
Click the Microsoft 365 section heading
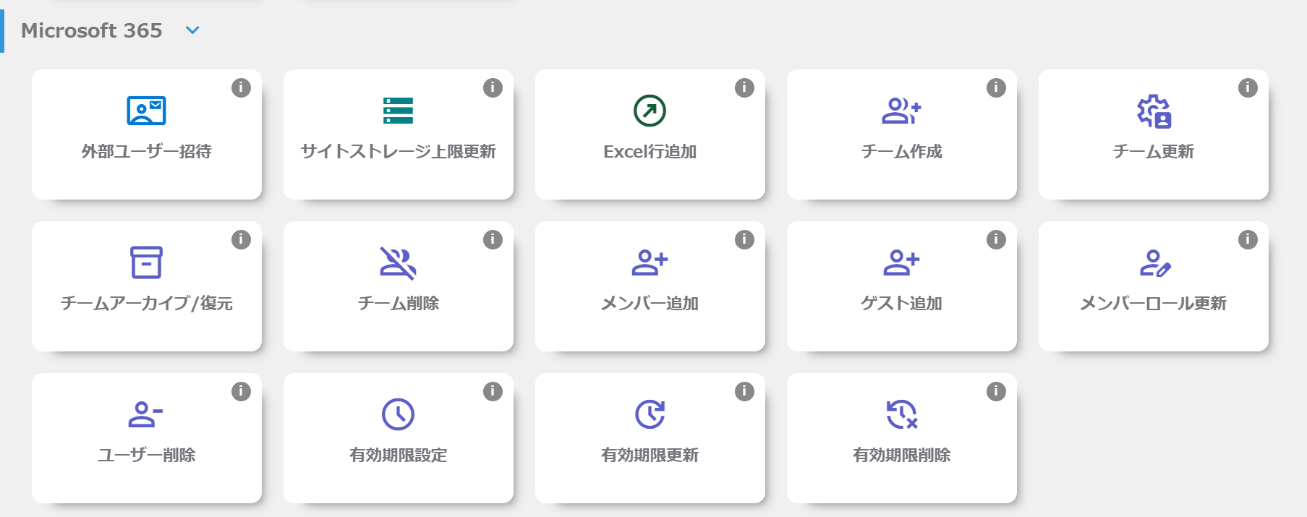pos(92,30)
